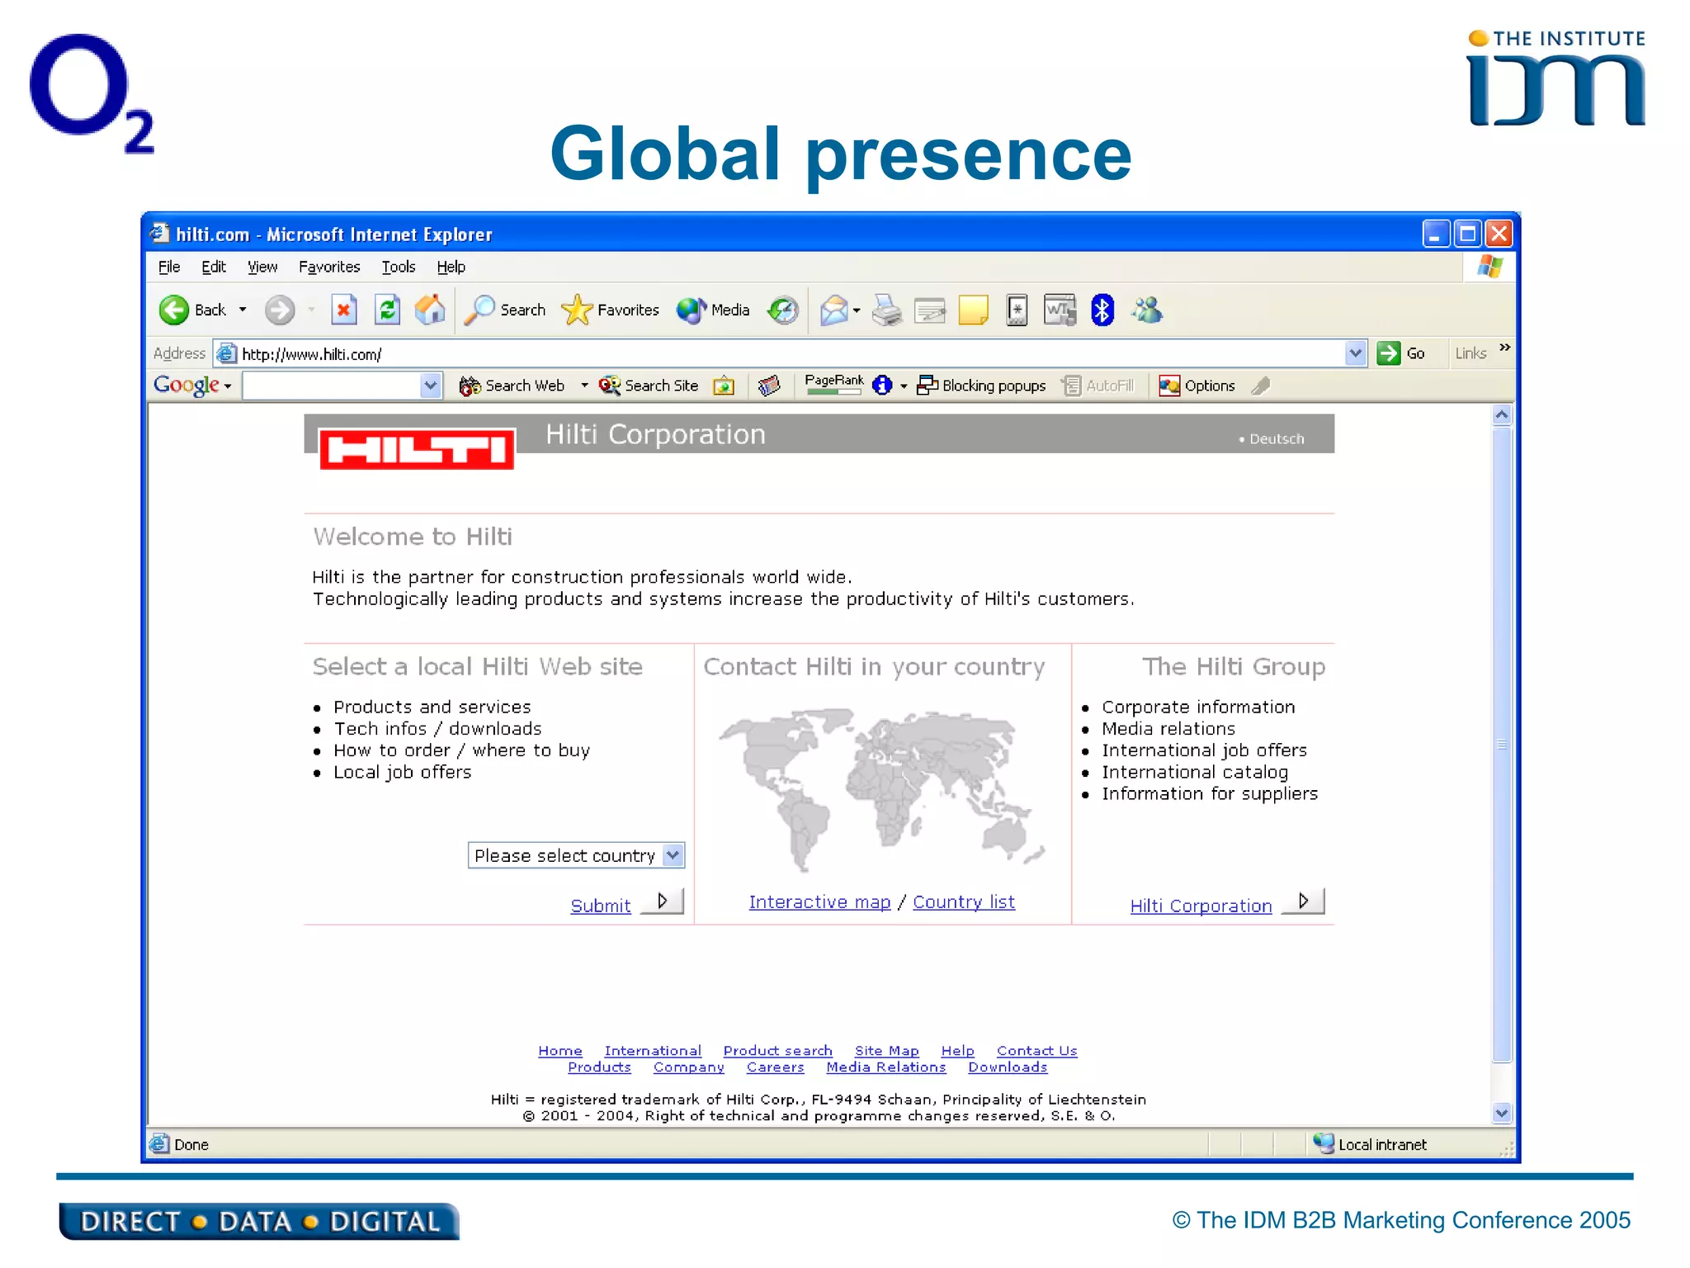This screenshot has height=1268, width=1690.
Task: Open the Messenger people icon
Action: [1147, 310]
